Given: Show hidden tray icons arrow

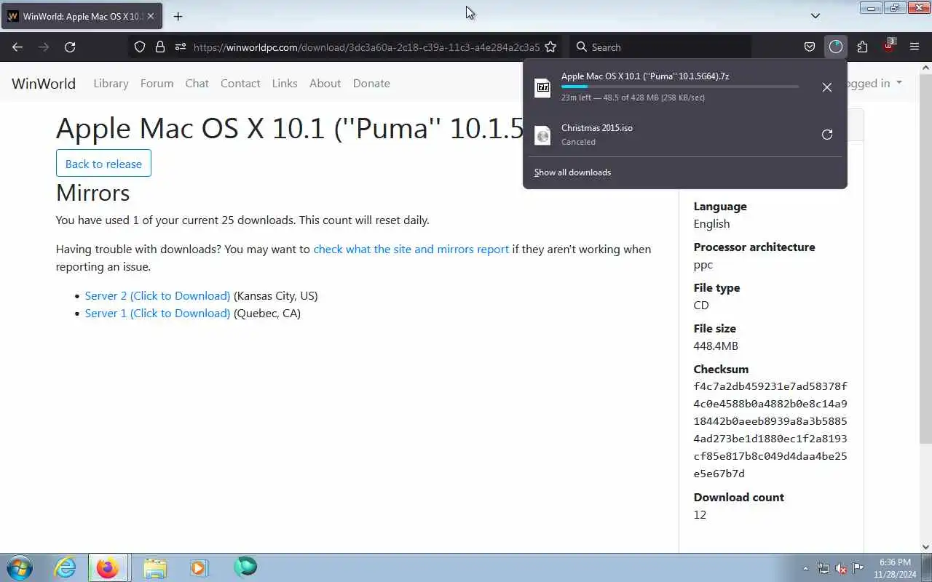Looking at the screenshot, I should point(805,568).
